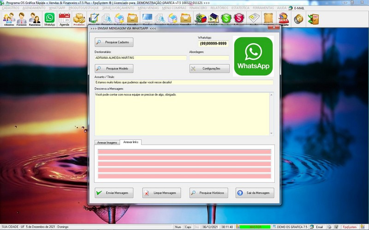The image size is (369, 230).
Task: Click the Destinatário name field
Action: tap(141, 58)
